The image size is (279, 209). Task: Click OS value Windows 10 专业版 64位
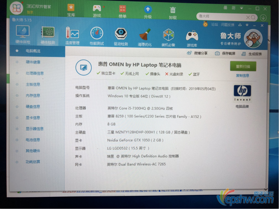[x=139, y=96]
